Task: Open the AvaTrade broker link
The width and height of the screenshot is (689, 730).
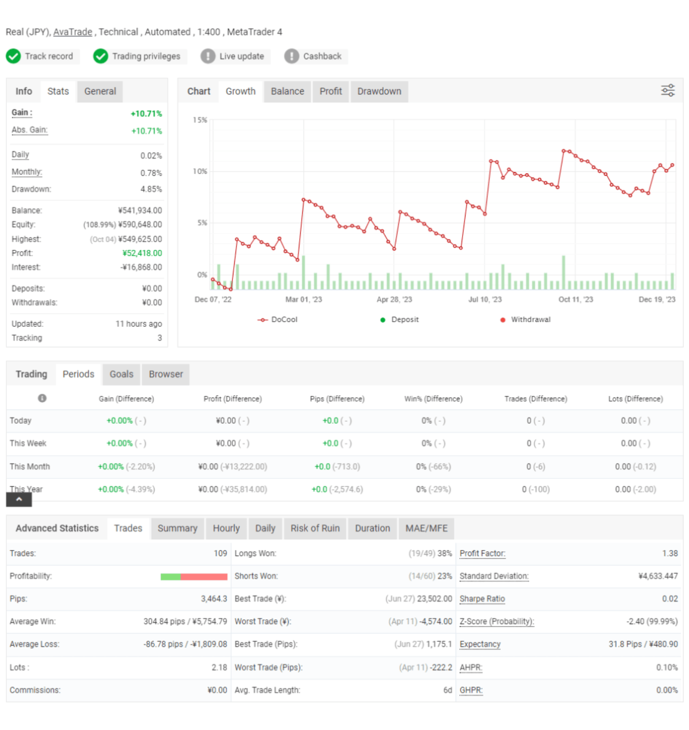Action: 73,32
